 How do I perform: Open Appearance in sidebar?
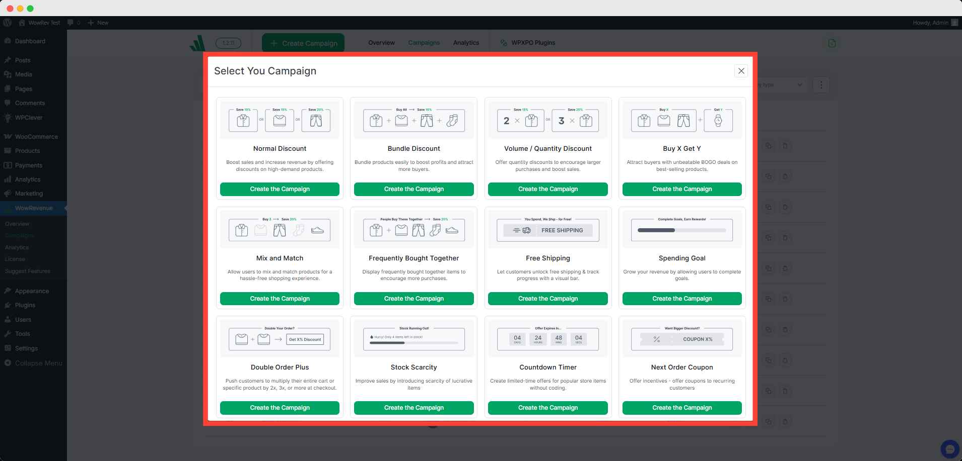[33, 291]
